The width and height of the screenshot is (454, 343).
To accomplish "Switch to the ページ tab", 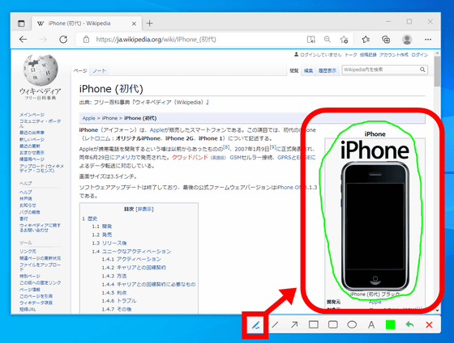I will point(80,71).
